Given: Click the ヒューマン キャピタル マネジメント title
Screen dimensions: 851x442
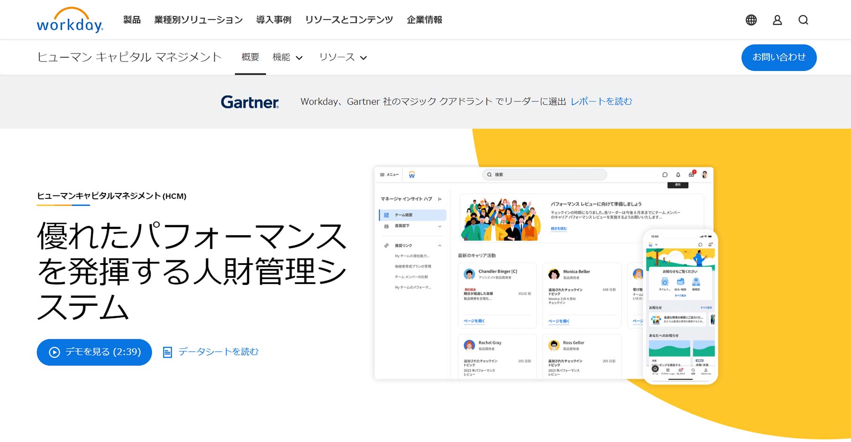Looking at the screenshot, I should 129,57.
